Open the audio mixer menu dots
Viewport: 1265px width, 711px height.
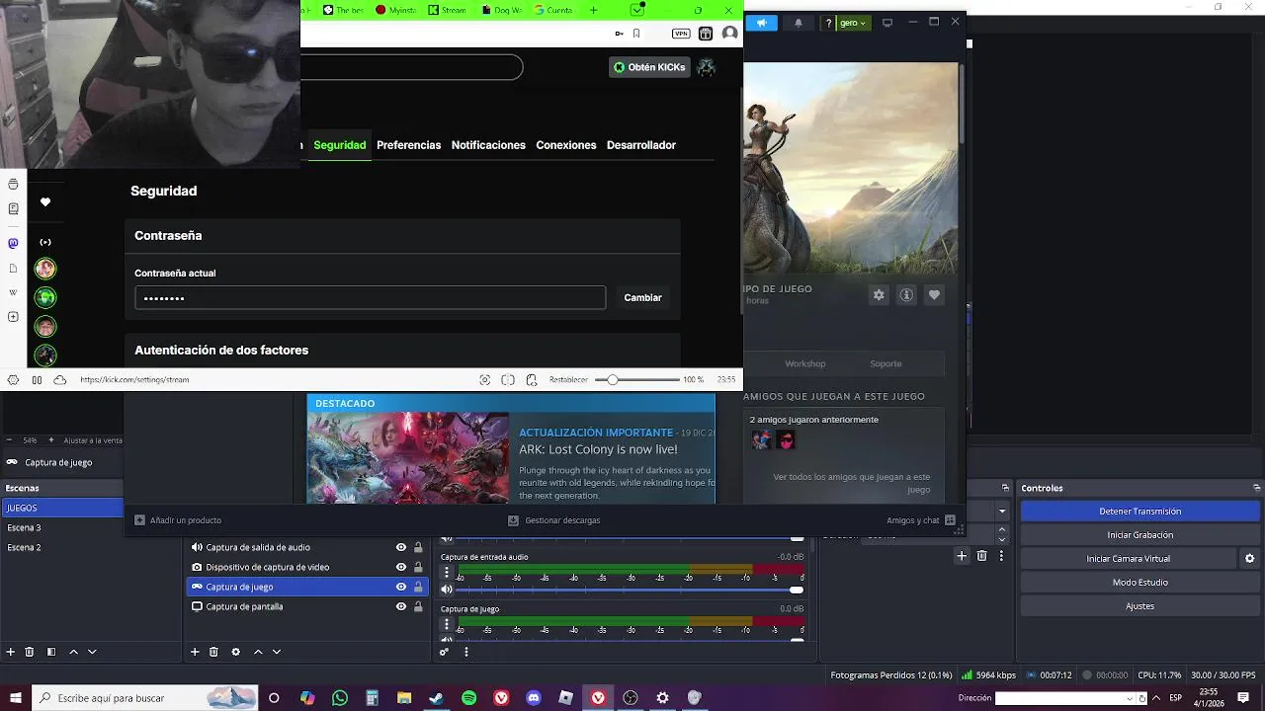pyautogui.click(x=466, y=652)
